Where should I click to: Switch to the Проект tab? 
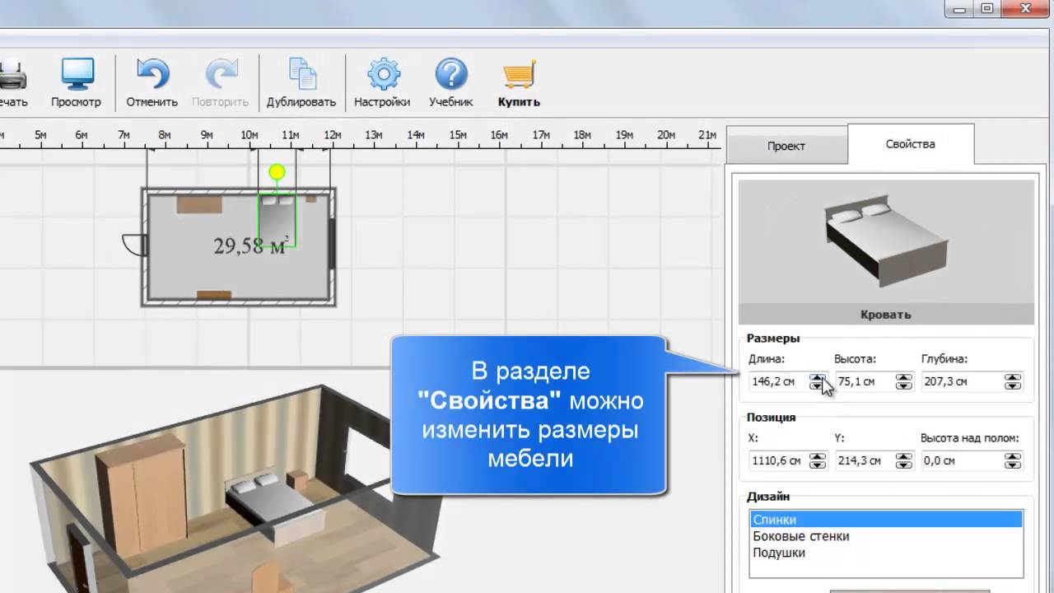(786, 146)
